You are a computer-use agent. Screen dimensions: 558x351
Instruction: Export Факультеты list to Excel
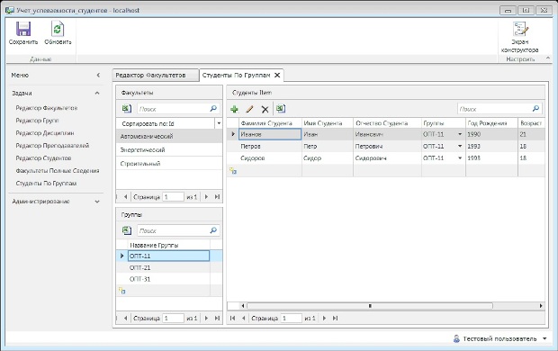tap(127, 109)
